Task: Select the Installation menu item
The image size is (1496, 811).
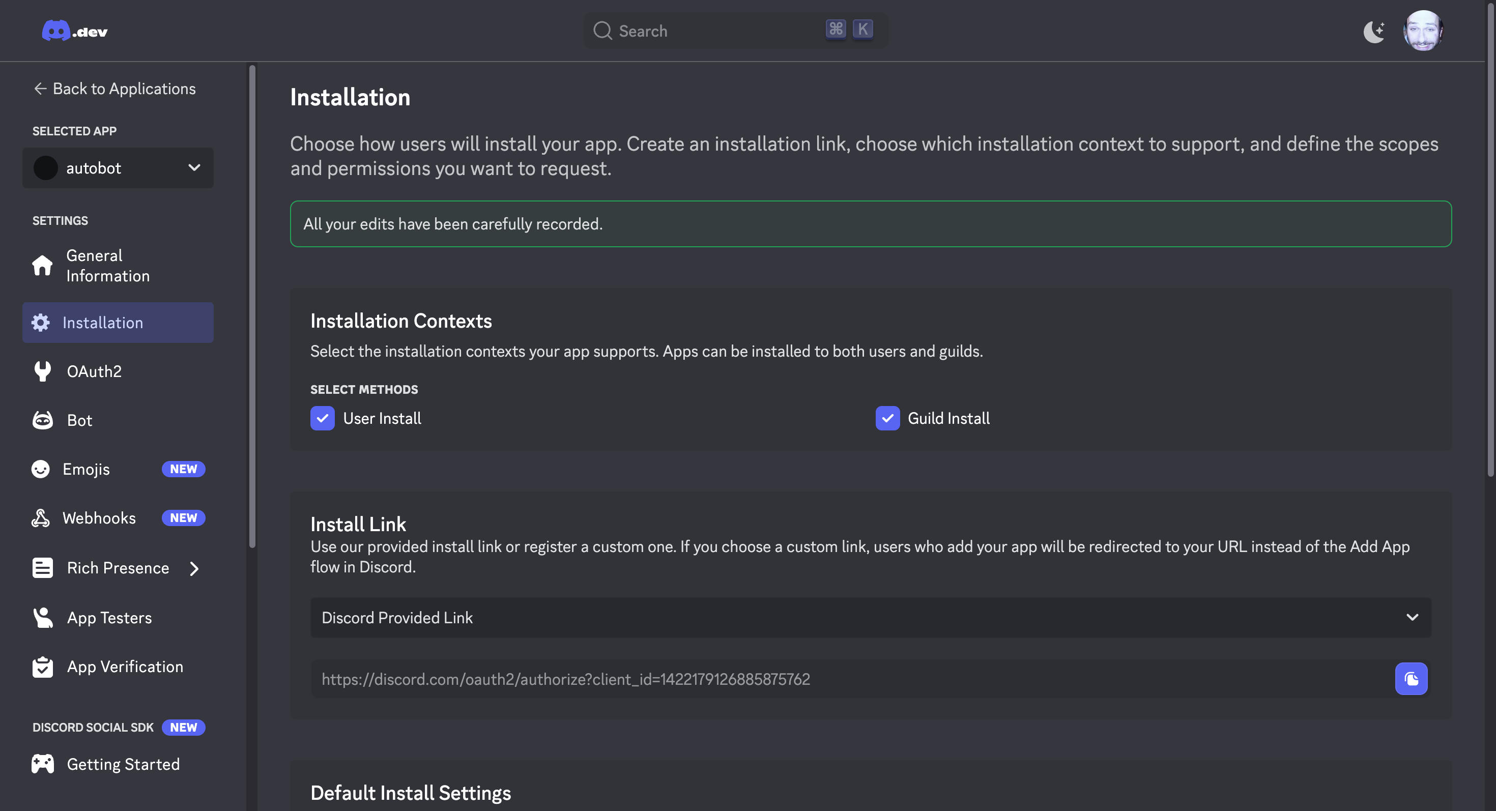Action: (x=118, y=322)
